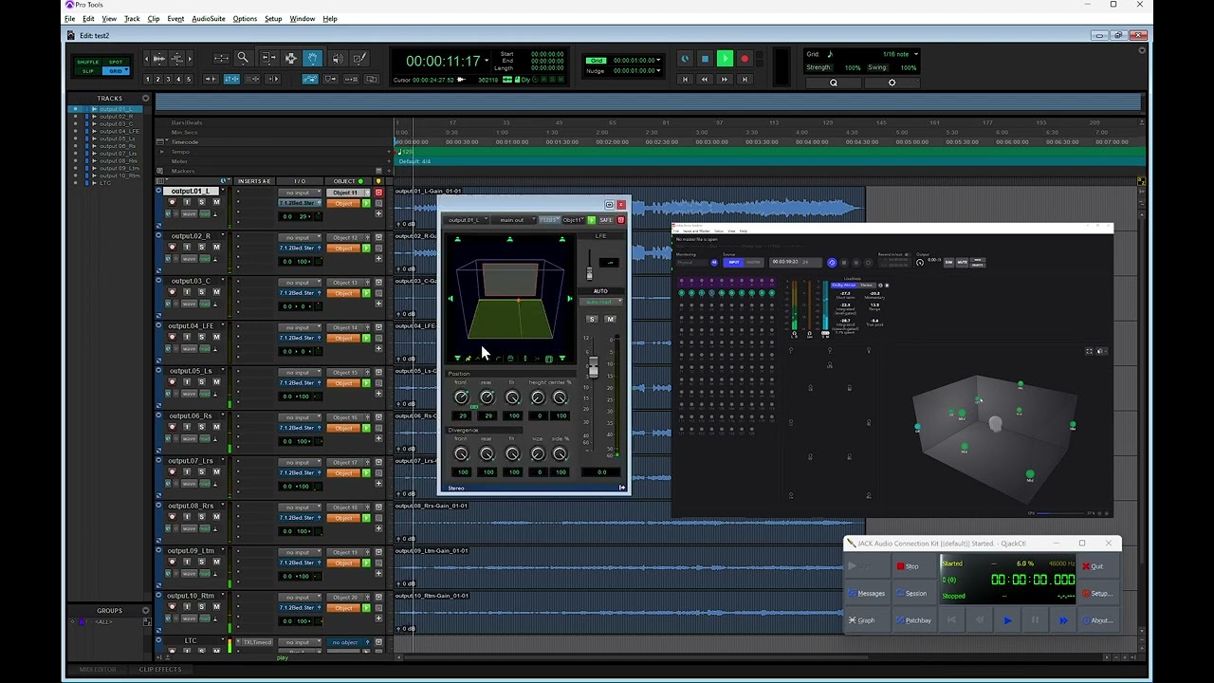This screenshot has height=683, width=1214.
Task: Click the Rewind transport button
Action: click(x=705, y=79)
